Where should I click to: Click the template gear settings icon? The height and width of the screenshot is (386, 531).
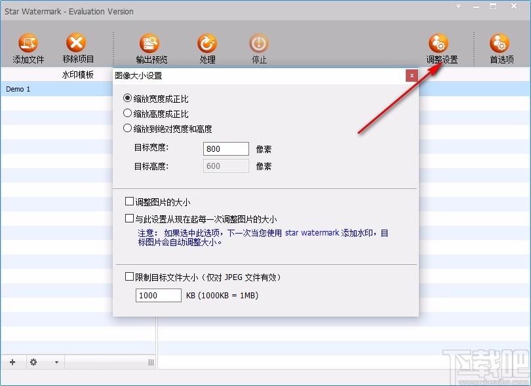click(33, 362)
